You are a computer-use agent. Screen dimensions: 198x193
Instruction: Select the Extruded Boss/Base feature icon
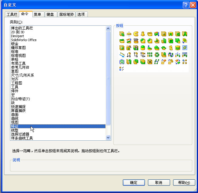(x=122, y=34)
